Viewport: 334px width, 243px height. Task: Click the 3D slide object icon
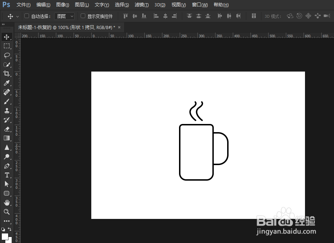tap(317, 16)
